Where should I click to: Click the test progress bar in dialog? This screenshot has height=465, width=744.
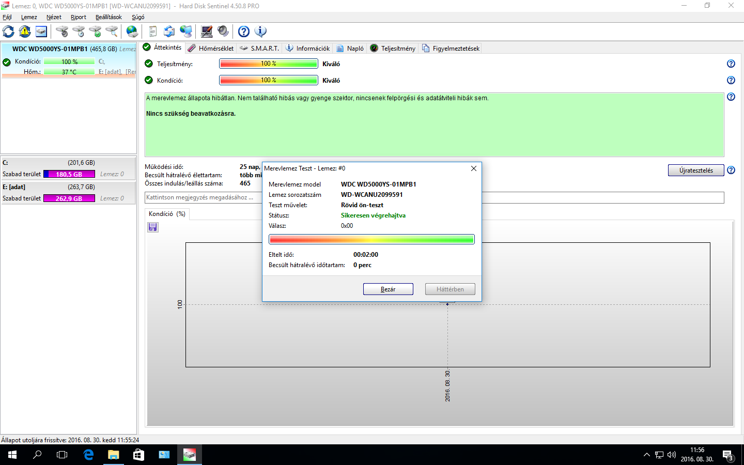coord(371,239)
